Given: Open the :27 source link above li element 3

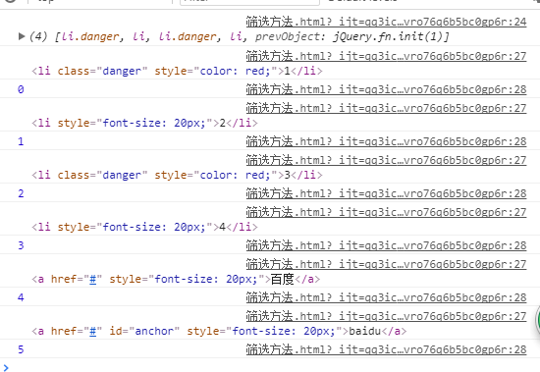Looking at the screenshot, I should [x=386, y=160].
